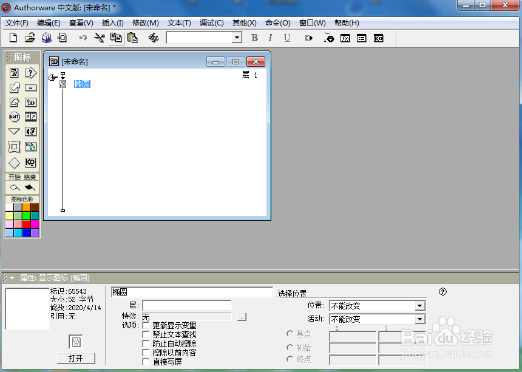Screen dimensions: 522x372
Task: Open the 帮助(H) menu
Action: click(x=347, y=23)
